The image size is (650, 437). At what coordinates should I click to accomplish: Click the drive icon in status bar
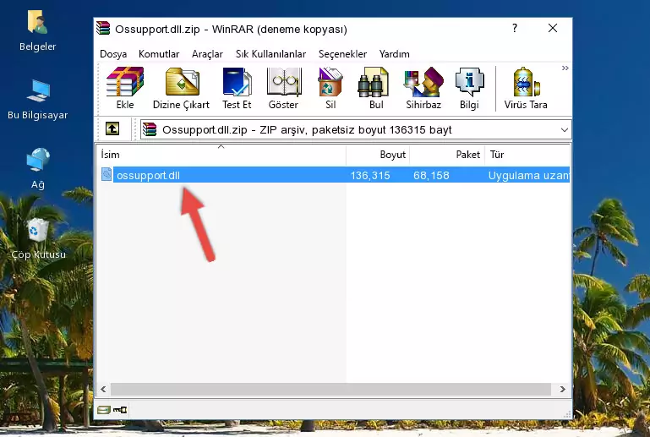coord(104,410)
